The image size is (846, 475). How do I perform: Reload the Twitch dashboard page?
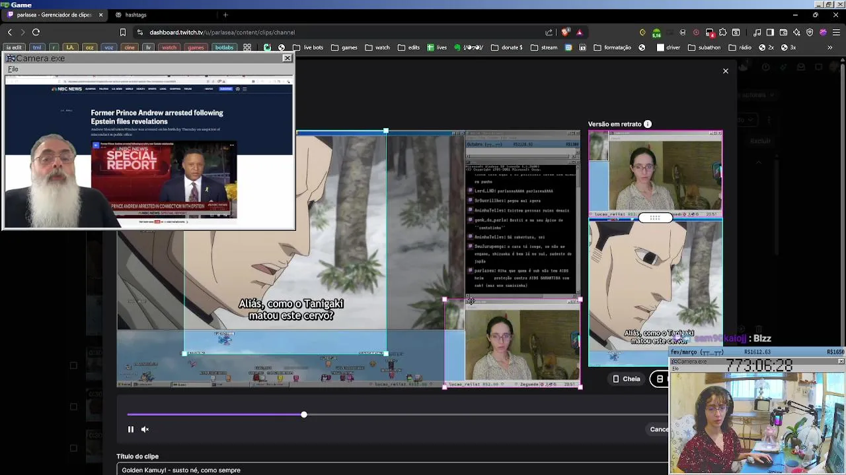(x=36, y=32)
